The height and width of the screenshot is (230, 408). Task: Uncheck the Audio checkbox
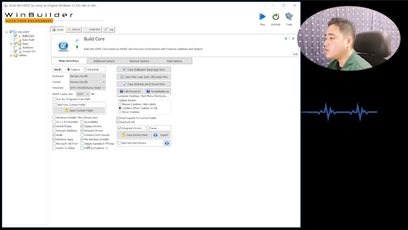point(54,135)
